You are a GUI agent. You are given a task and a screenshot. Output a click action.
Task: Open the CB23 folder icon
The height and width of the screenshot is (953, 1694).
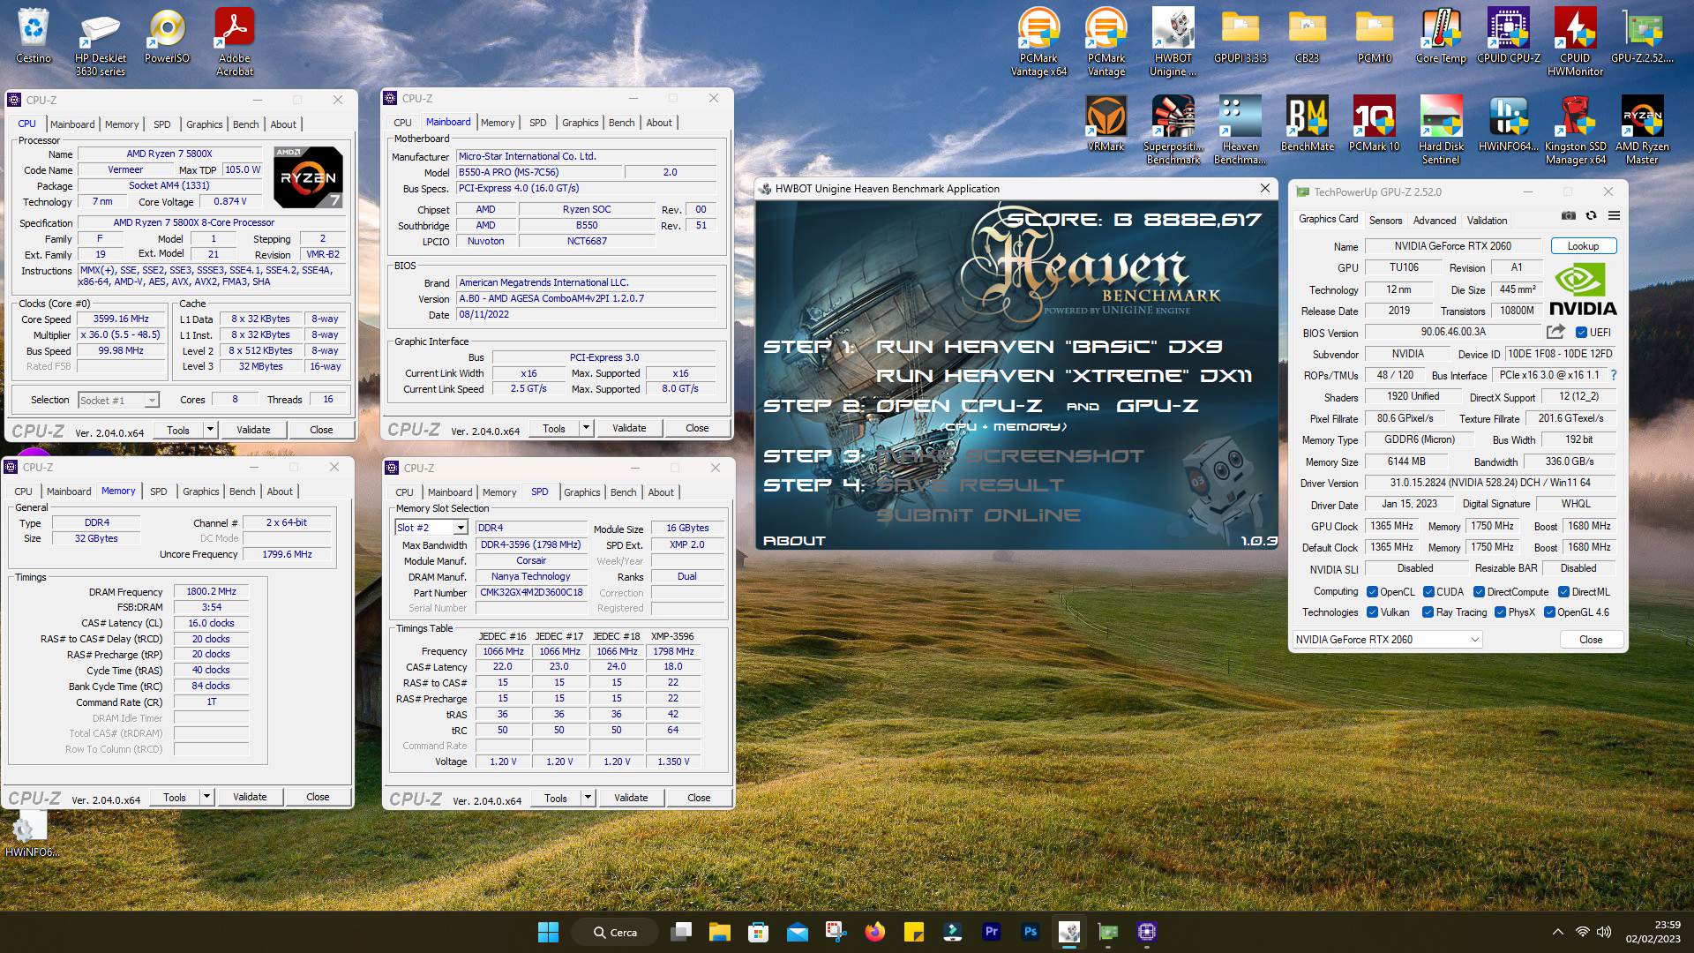1308,37
